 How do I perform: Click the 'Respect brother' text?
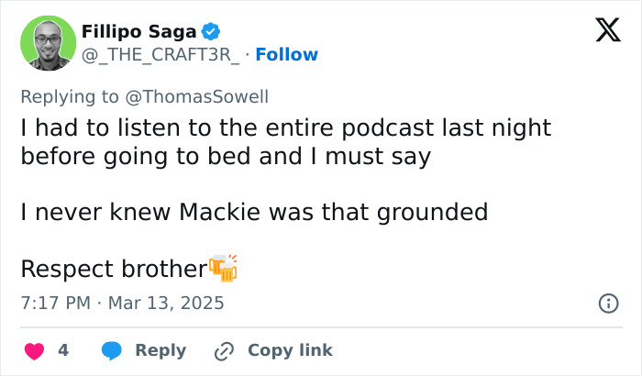(113, 269)
